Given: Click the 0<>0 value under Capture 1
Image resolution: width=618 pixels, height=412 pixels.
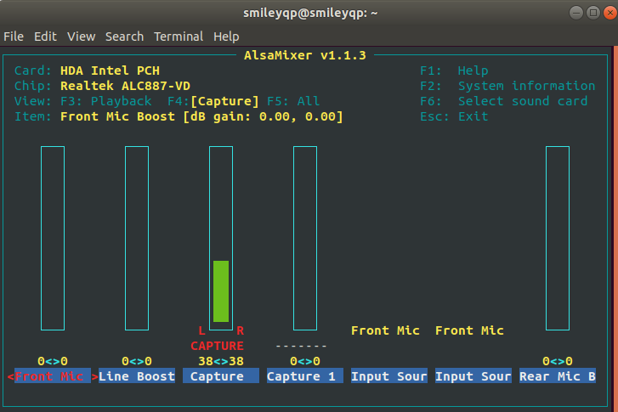Looking at the screenshot, I should point(305,361).
